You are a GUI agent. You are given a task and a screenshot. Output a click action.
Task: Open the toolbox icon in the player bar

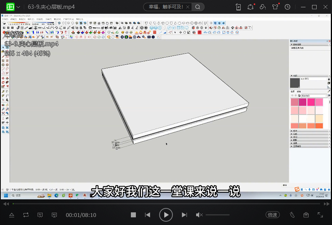[x=306, y=215]
